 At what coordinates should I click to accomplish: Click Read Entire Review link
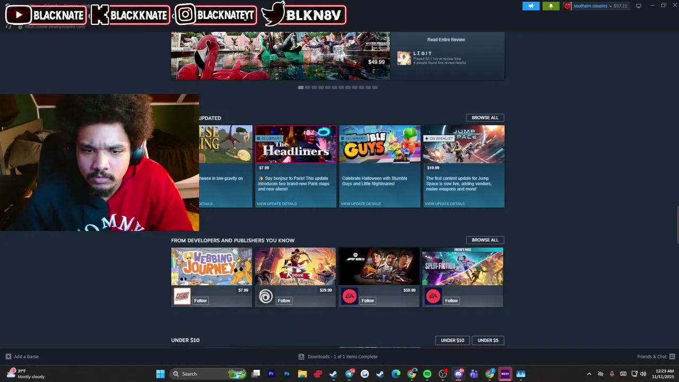click(446, 39)
